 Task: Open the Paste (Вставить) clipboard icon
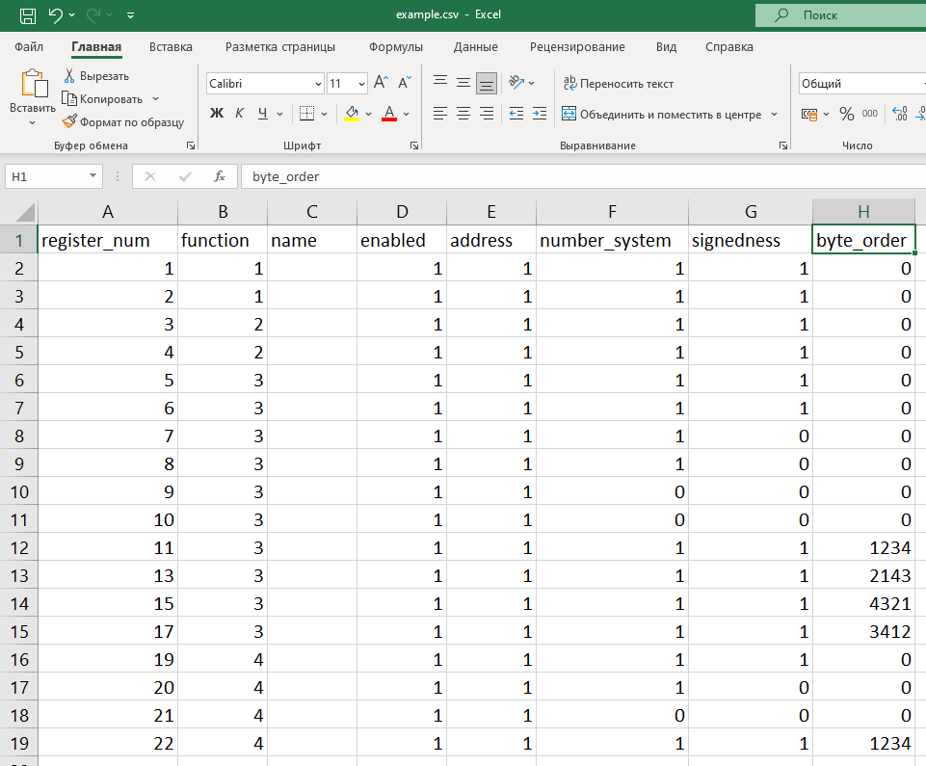(x=33, y=84)
